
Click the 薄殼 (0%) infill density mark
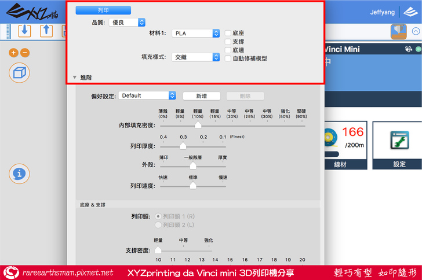(163, 113)
